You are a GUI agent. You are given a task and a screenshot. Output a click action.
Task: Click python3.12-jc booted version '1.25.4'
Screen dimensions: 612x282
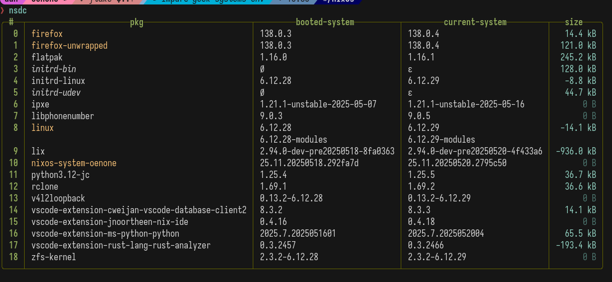[273, 175]
